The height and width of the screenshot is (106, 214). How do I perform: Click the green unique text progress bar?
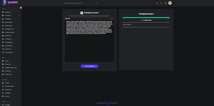pyautogui.click(x=146, y=18)
